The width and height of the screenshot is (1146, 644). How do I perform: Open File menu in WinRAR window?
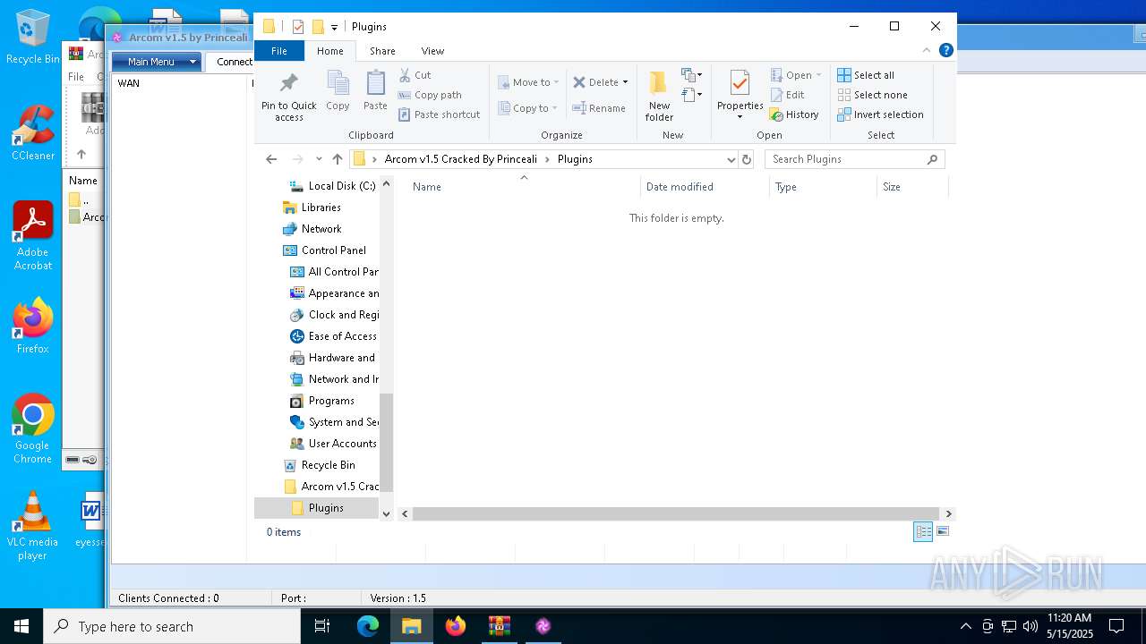point(76,77)
